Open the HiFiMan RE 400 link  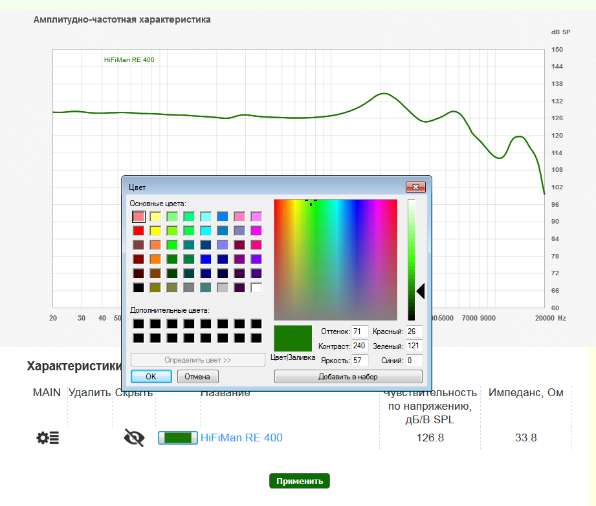click(241, 438)
